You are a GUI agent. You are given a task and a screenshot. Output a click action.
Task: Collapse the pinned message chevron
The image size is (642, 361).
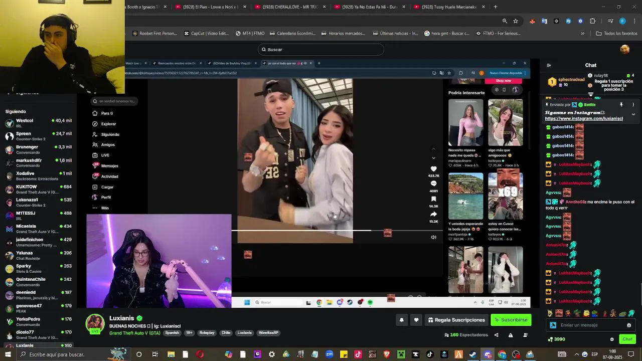633,114
